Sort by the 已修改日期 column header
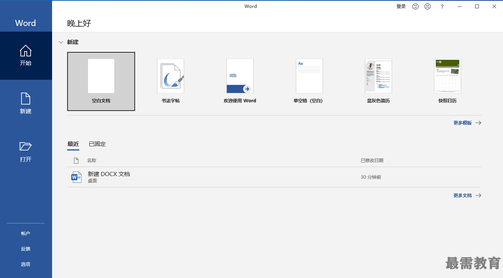The height and width of the screenshot is (278, 503). (x=372, y=161)
